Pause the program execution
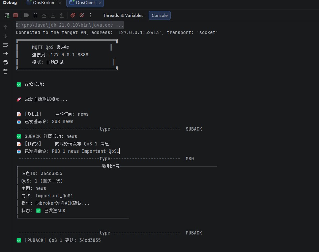 coord(35,15)
